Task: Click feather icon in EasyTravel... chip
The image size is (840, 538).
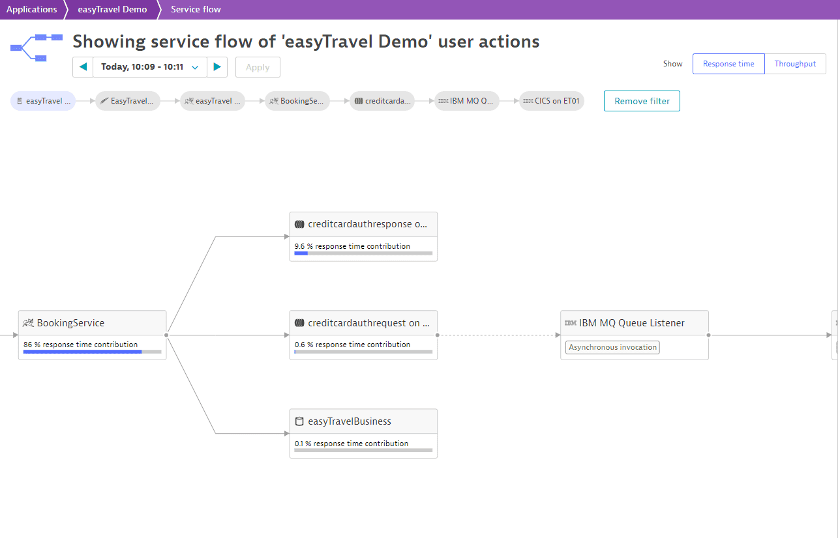Action: [104, 101]
